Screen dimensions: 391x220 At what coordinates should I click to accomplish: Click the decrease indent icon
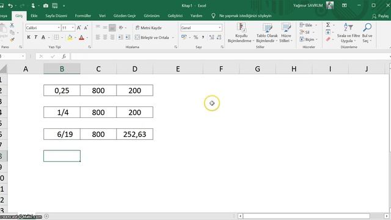(121, 37)
